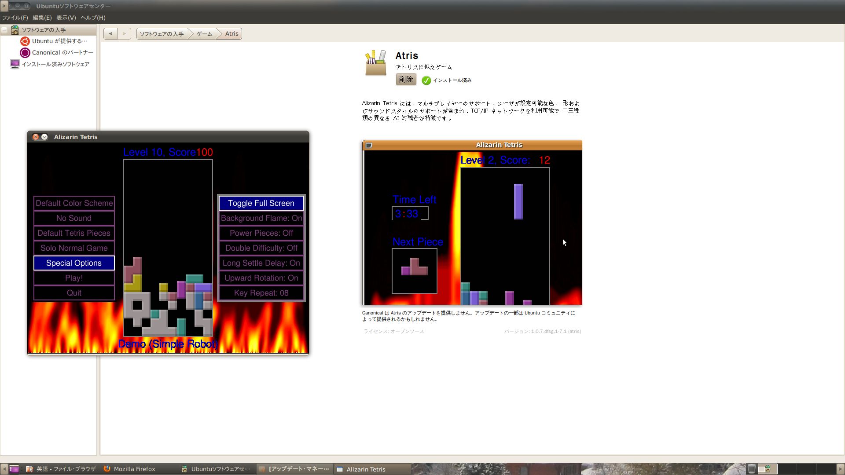Toggle No Sound option in Tetris menu
Image resolution: width=845 pixels, height=475 pixels.
74,218
